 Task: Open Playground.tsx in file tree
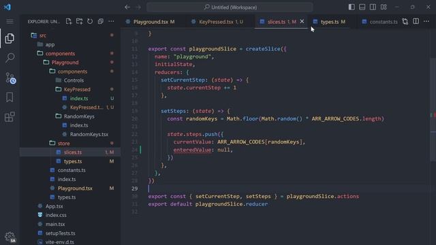[75, 188]
